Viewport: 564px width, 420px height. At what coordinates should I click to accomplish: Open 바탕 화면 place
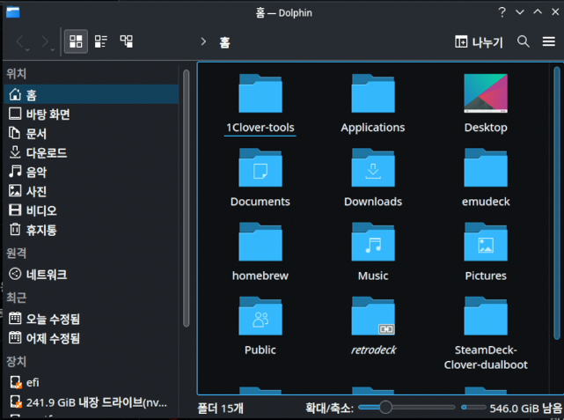pyautogui.click(x=92, y=114)
